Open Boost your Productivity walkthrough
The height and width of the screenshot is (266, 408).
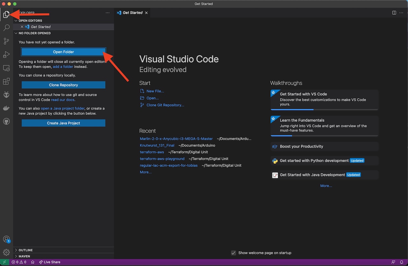(x=324, y=146)
